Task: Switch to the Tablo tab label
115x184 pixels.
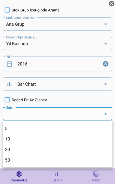Action: pos(96,180)
